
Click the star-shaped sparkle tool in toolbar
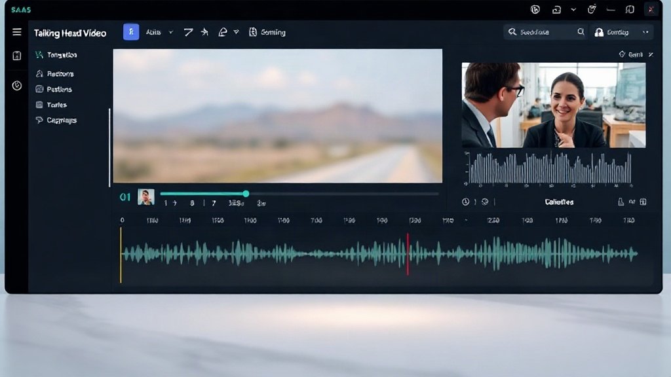click(x=204, y=32)
